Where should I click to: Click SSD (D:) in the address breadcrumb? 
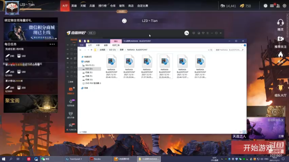112,50
